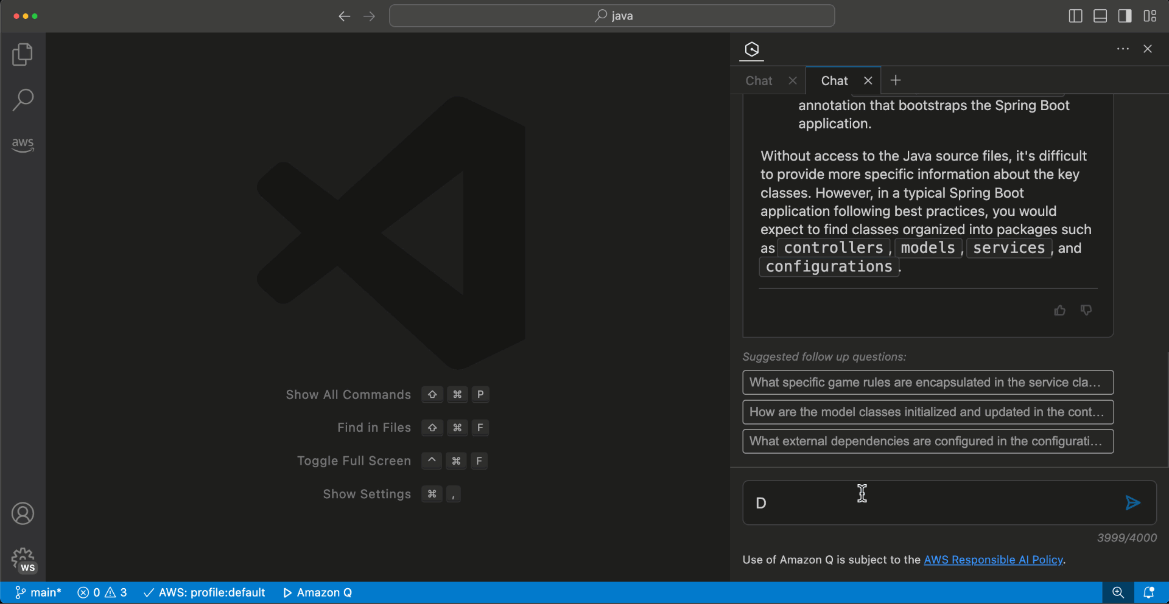This screenshot has height=604, width=1169.
Task: Toggle the secondary side bar layout icon
Action: pyautogui.click(x=1125, y=16)
